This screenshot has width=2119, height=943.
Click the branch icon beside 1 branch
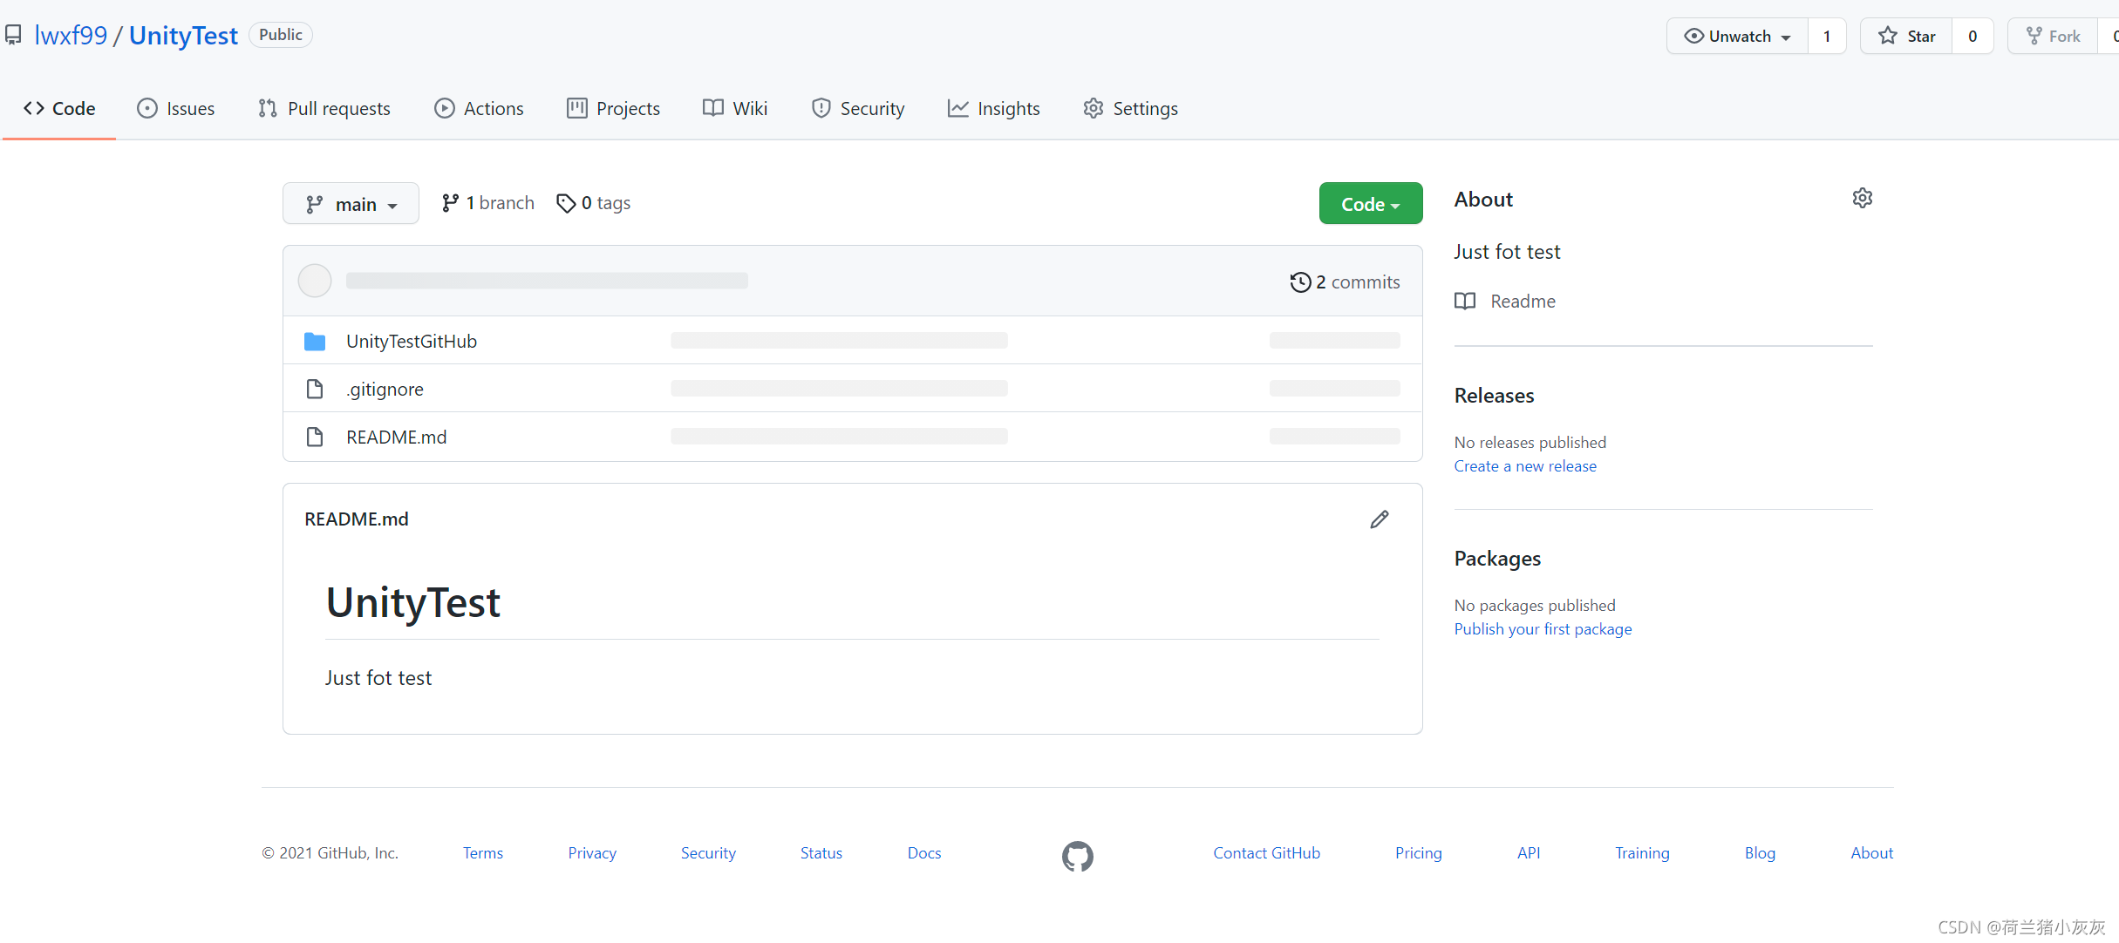coord(450,203)
